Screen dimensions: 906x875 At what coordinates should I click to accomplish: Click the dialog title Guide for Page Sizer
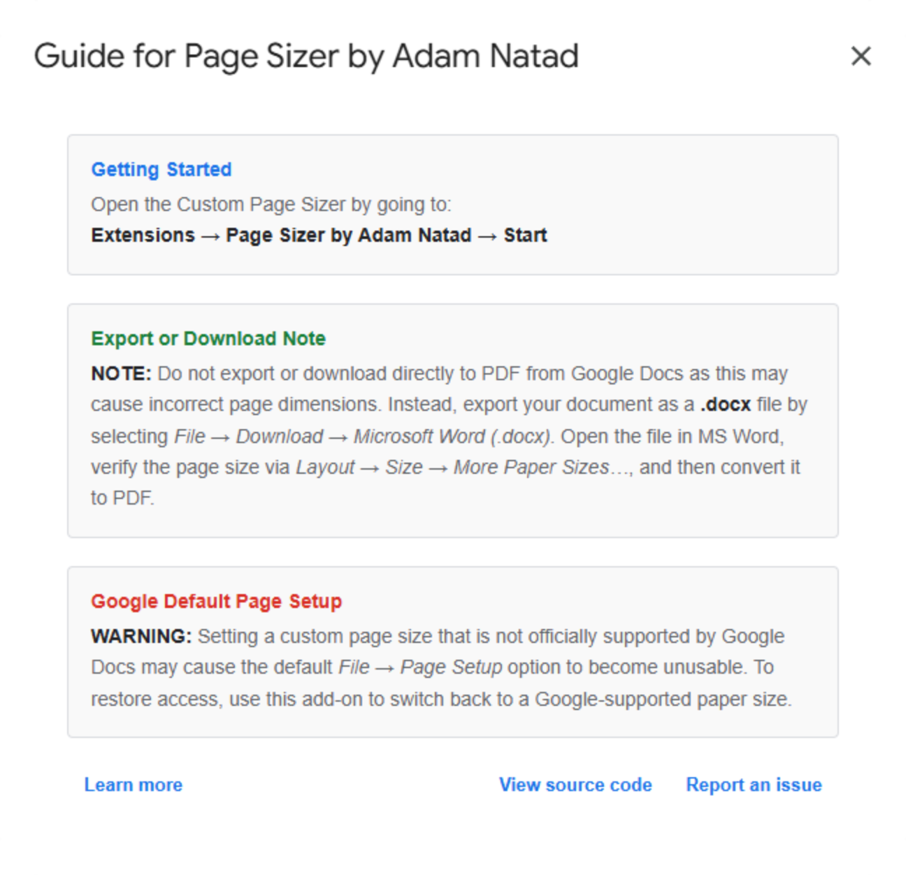306,56
